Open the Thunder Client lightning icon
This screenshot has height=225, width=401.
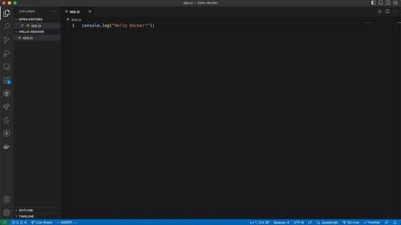click(x=7, y=133)
